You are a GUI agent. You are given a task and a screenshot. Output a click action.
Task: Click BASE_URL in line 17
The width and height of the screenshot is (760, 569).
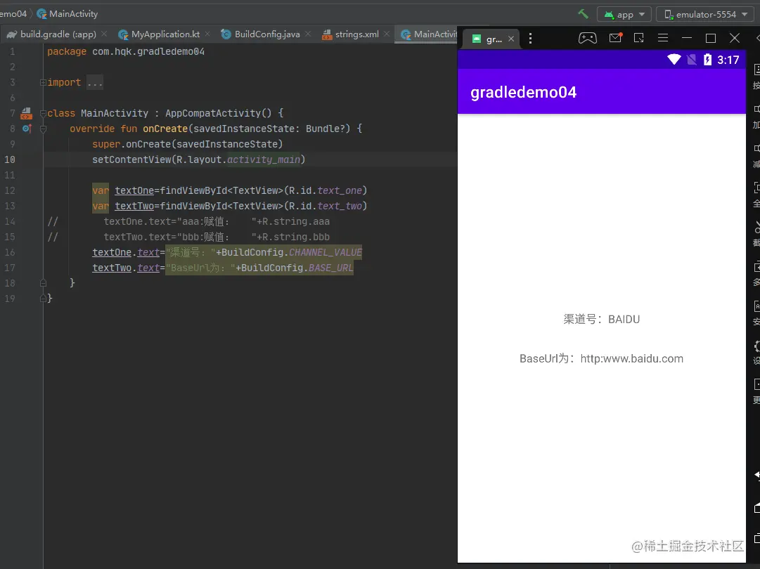pyautogui.click(x=331, y=268)
